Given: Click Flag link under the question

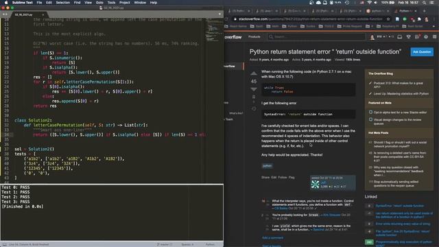Looking at the screenshot, I should [292, 177].
